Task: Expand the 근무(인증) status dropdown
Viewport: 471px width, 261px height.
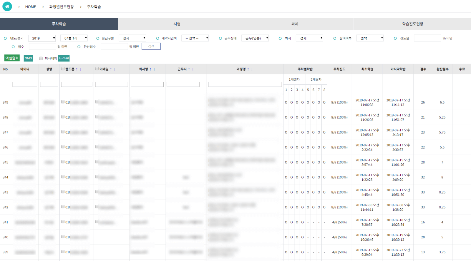Action: tap(255, 38)
